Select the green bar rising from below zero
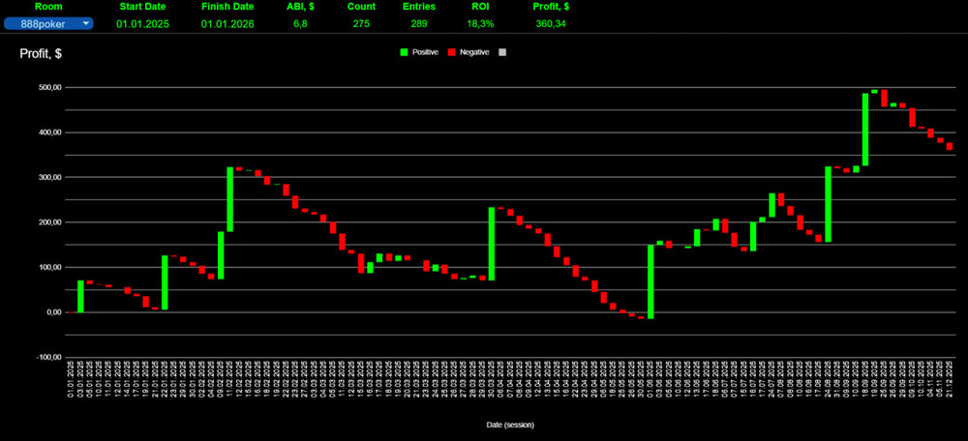Viewport: 968px width, 441px height. [650, 280]
